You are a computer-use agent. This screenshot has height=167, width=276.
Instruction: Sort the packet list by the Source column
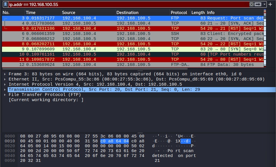tap(88, 13)
